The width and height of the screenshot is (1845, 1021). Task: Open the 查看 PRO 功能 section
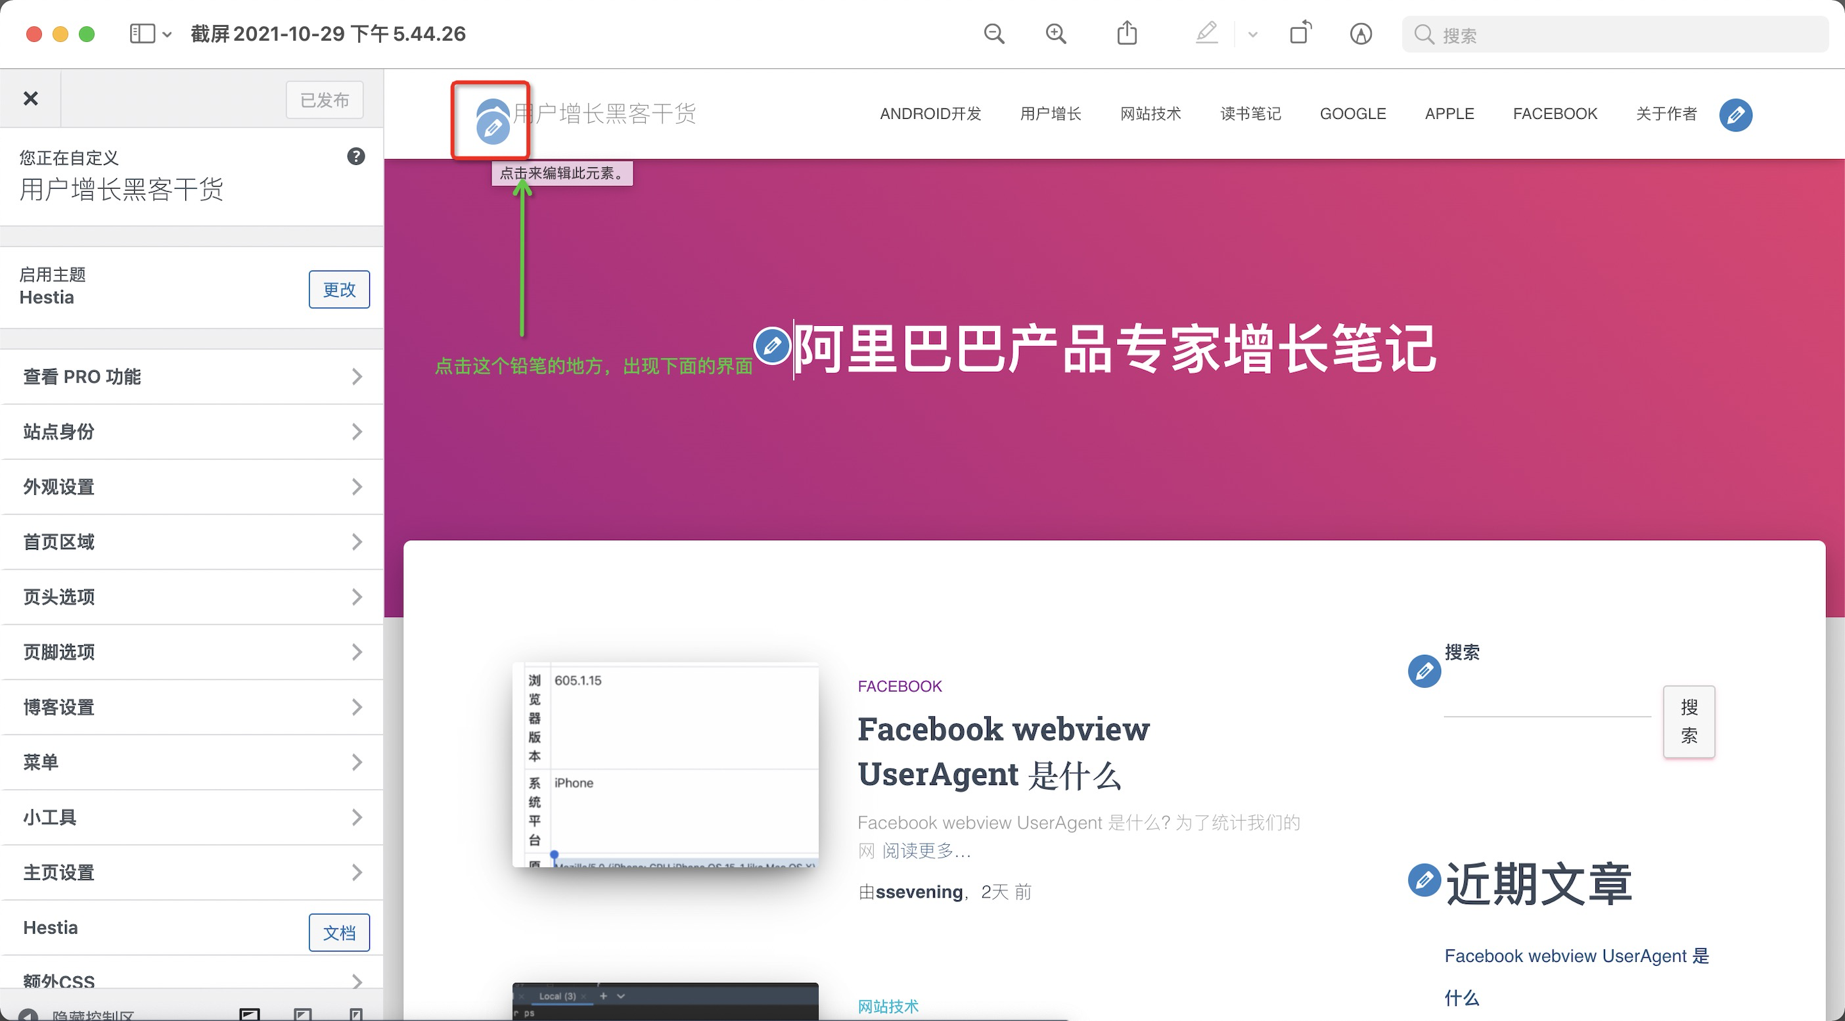(x=192, y=376)
